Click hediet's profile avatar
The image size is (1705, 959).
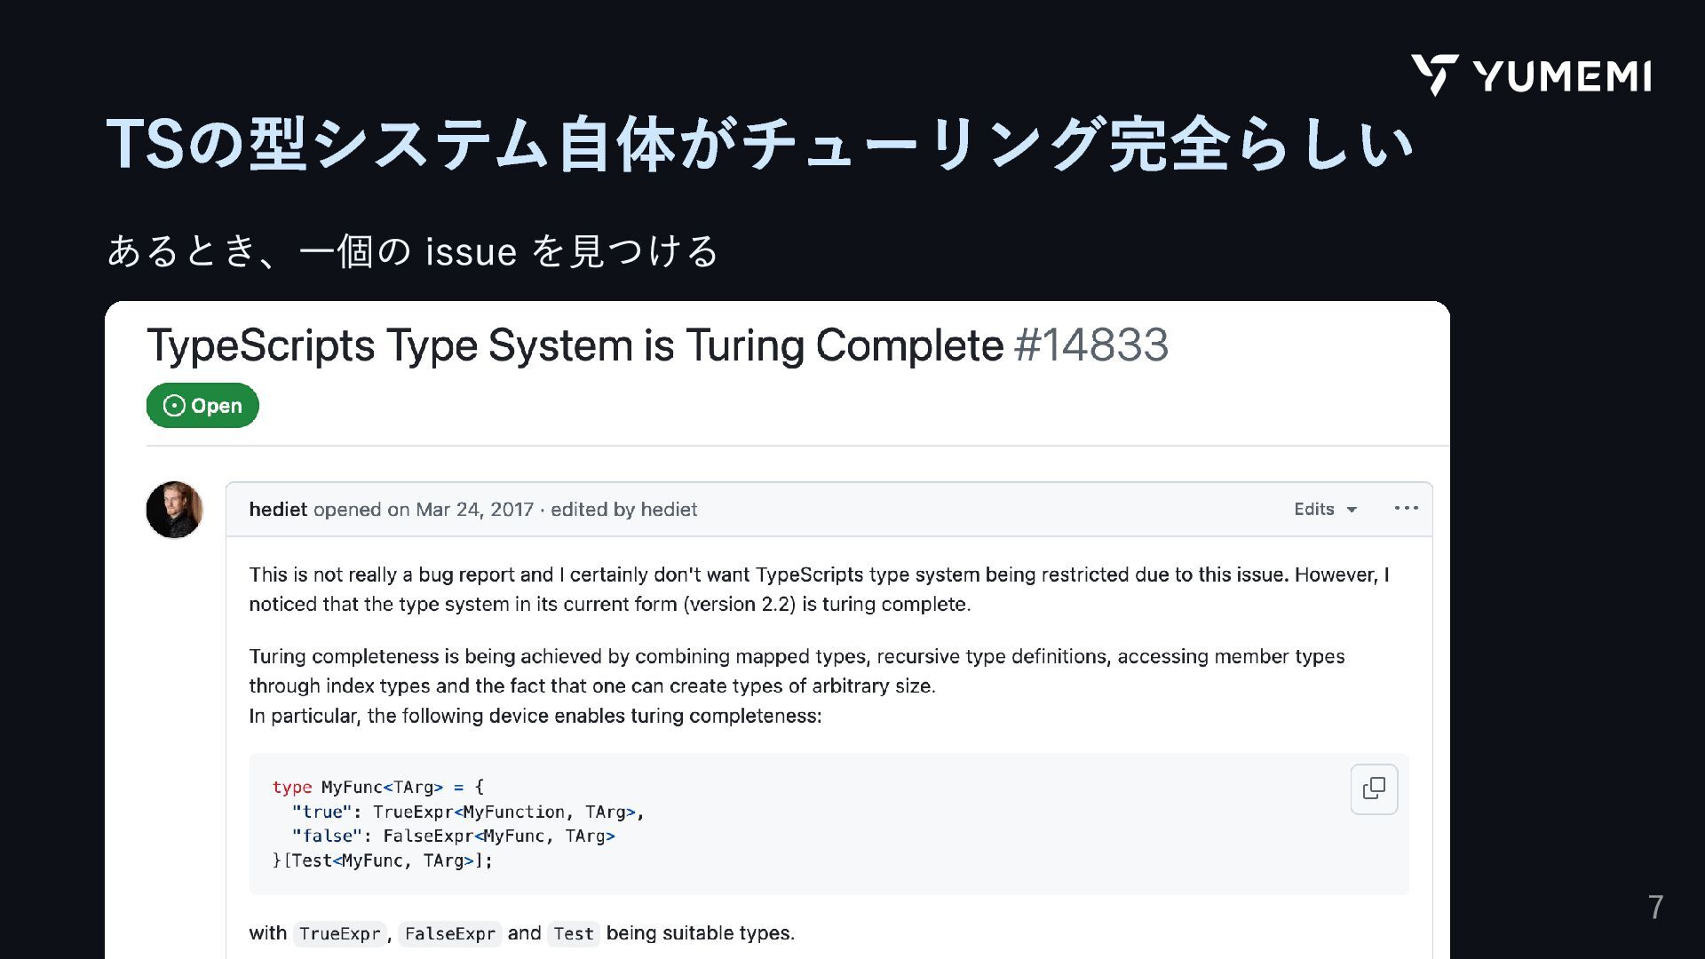(174, 510)
